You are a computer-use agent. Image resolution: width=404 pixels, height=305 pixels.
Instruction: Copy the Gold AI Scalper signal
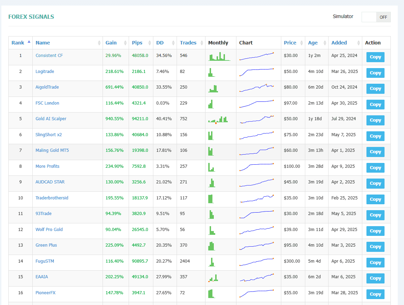tap(375, 120)
